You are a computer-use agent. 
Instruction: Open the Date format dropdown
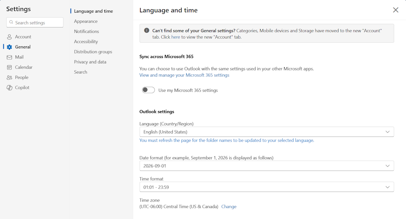click(267, 166)
